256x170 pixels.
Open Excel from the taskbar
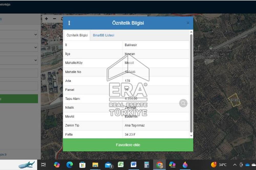pyautogui.click(x=121, y=165)
